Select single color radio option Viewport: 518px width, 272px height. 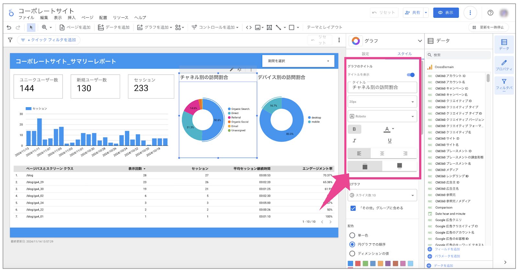352,235
